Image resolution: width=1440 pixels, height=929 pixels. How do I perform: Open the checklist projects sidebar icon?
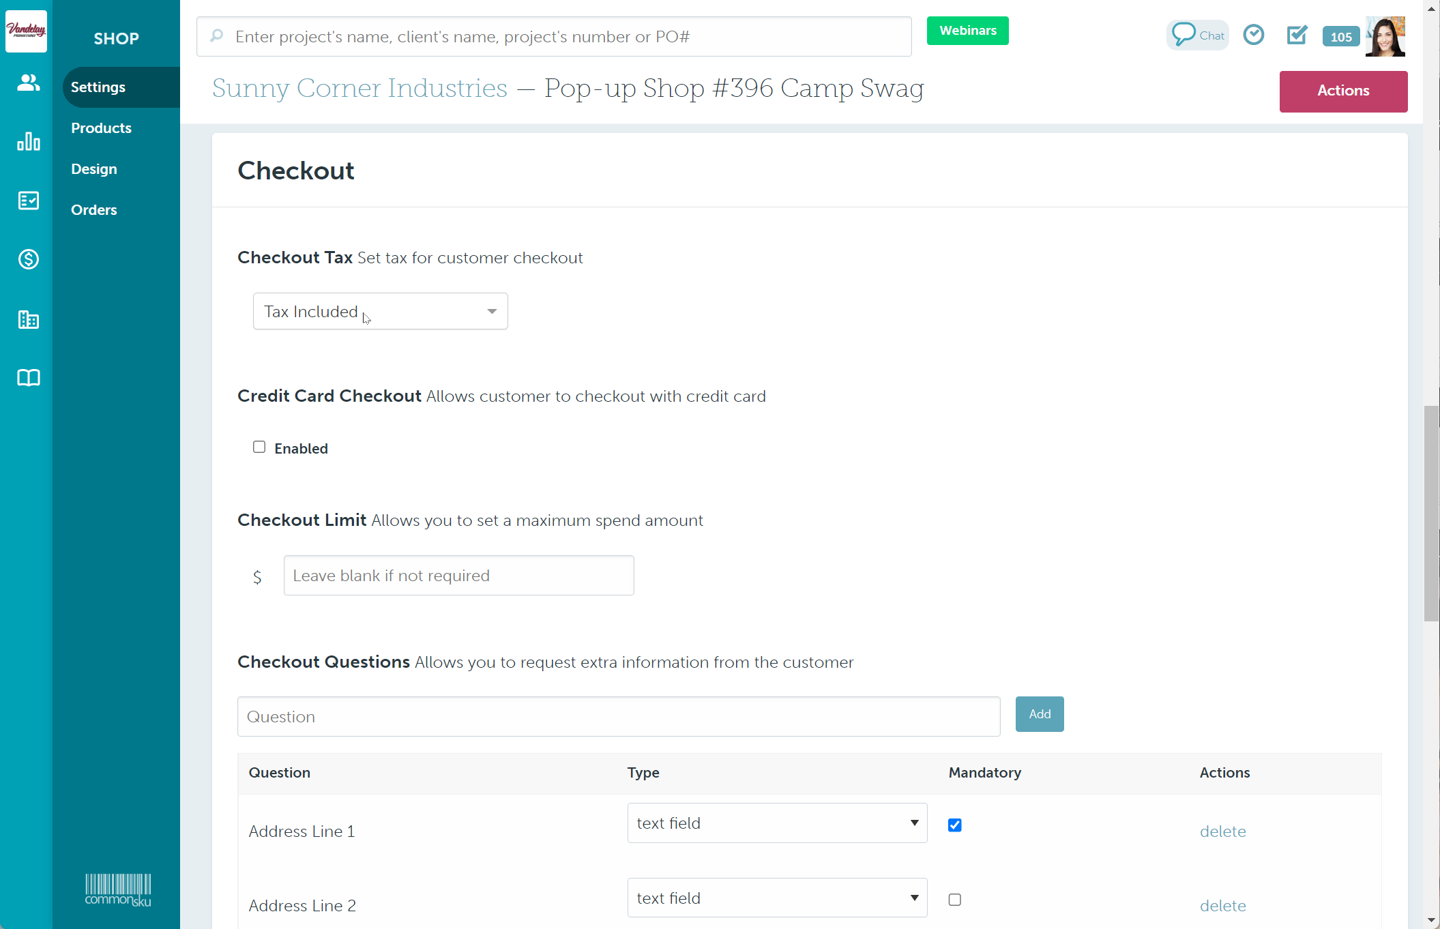coord(28,201)
